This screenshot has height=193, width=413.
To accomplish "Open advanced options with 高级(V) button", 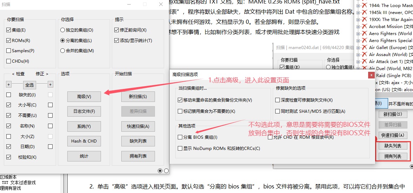I will tap(84, 97).
